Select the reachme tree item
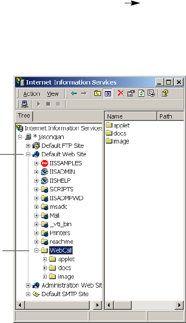This screenshot has width=186, height=323. (61, 242)
